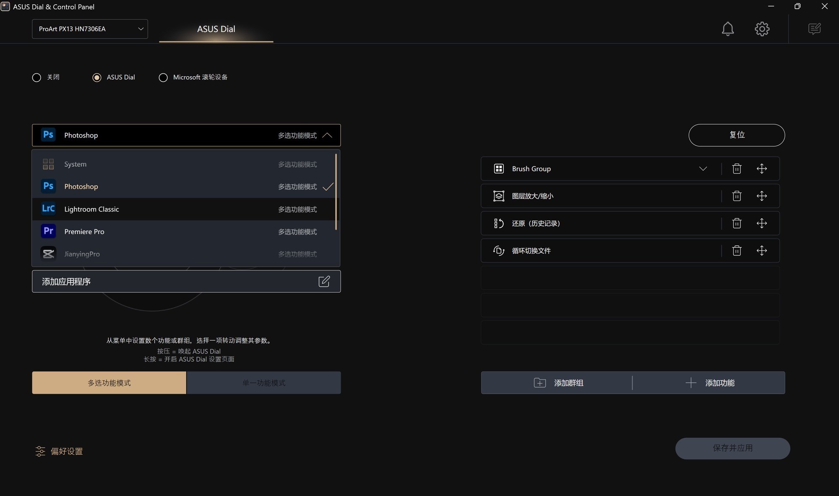Click the Lightroom Classic LrC icon
The height and width of the screenshot is (496, 839).
(48, 209)
